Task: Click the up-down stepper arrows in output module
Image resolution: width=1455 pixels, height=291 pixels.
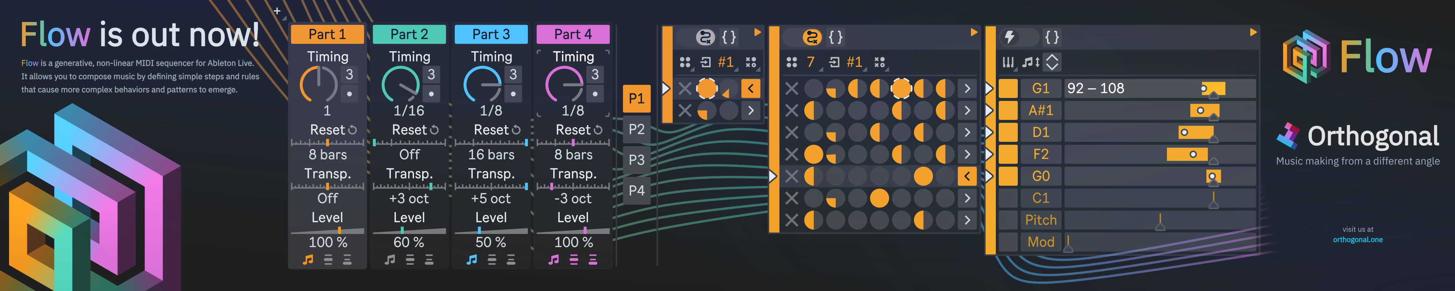Action: tap(1052, 62)
